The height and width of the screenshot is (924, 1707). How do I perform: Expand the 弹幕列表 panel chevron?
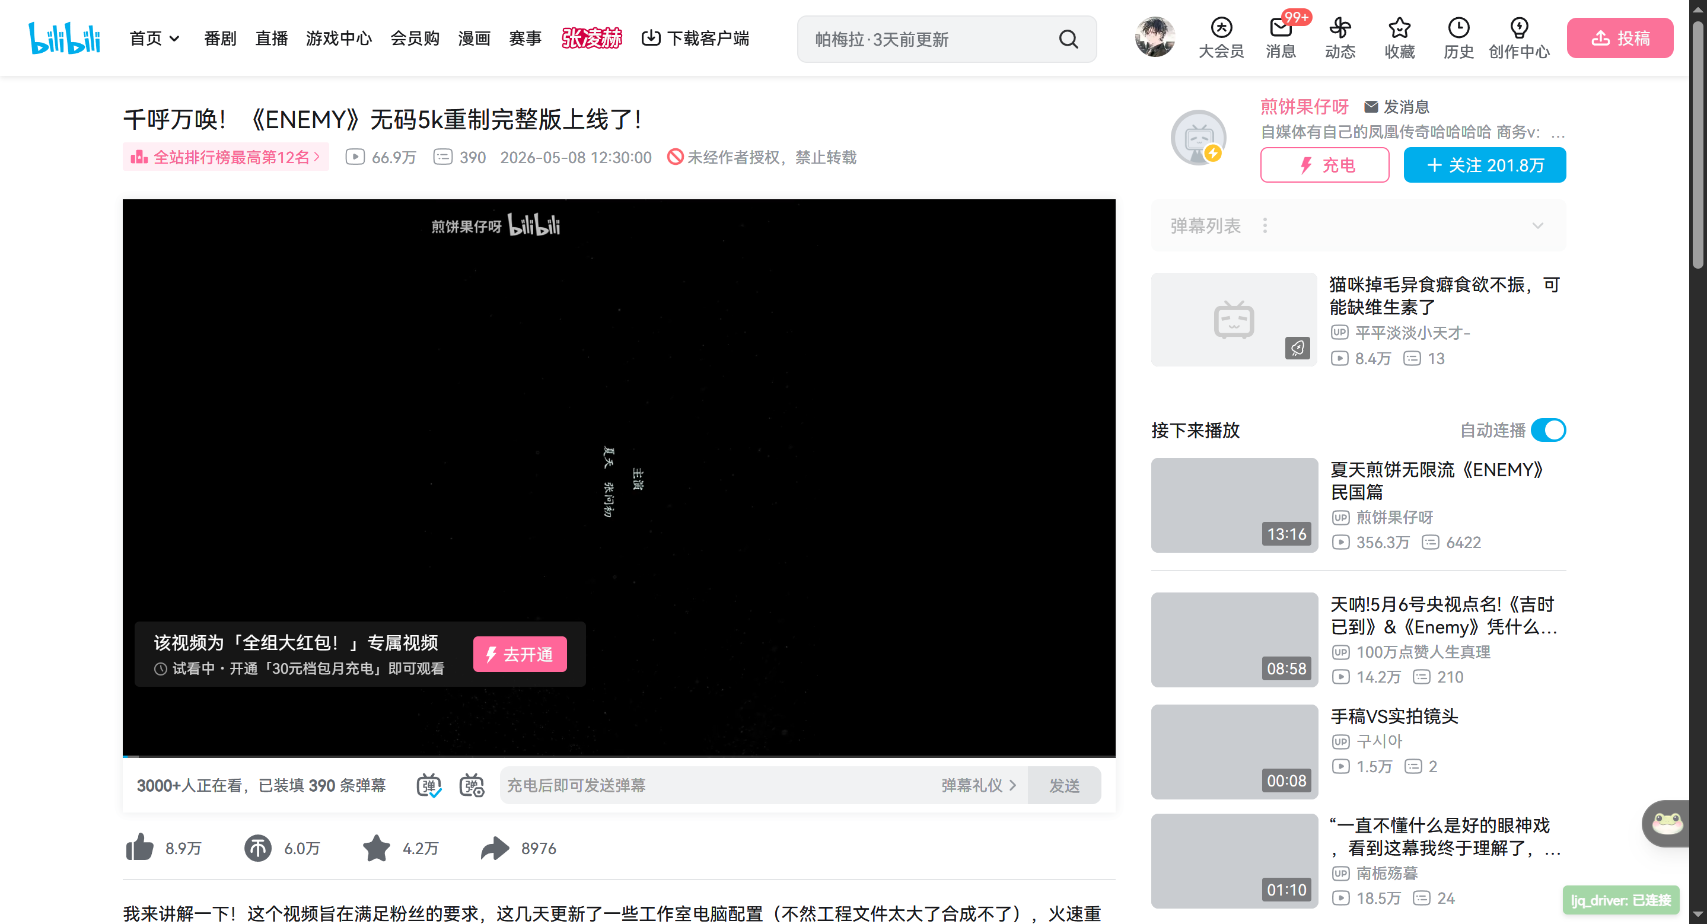[1537, 226]
